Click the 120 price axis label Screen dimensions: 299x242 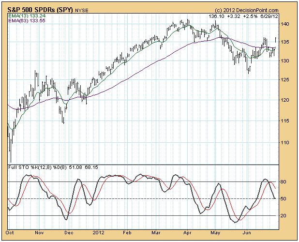click(x=284, y=100)
